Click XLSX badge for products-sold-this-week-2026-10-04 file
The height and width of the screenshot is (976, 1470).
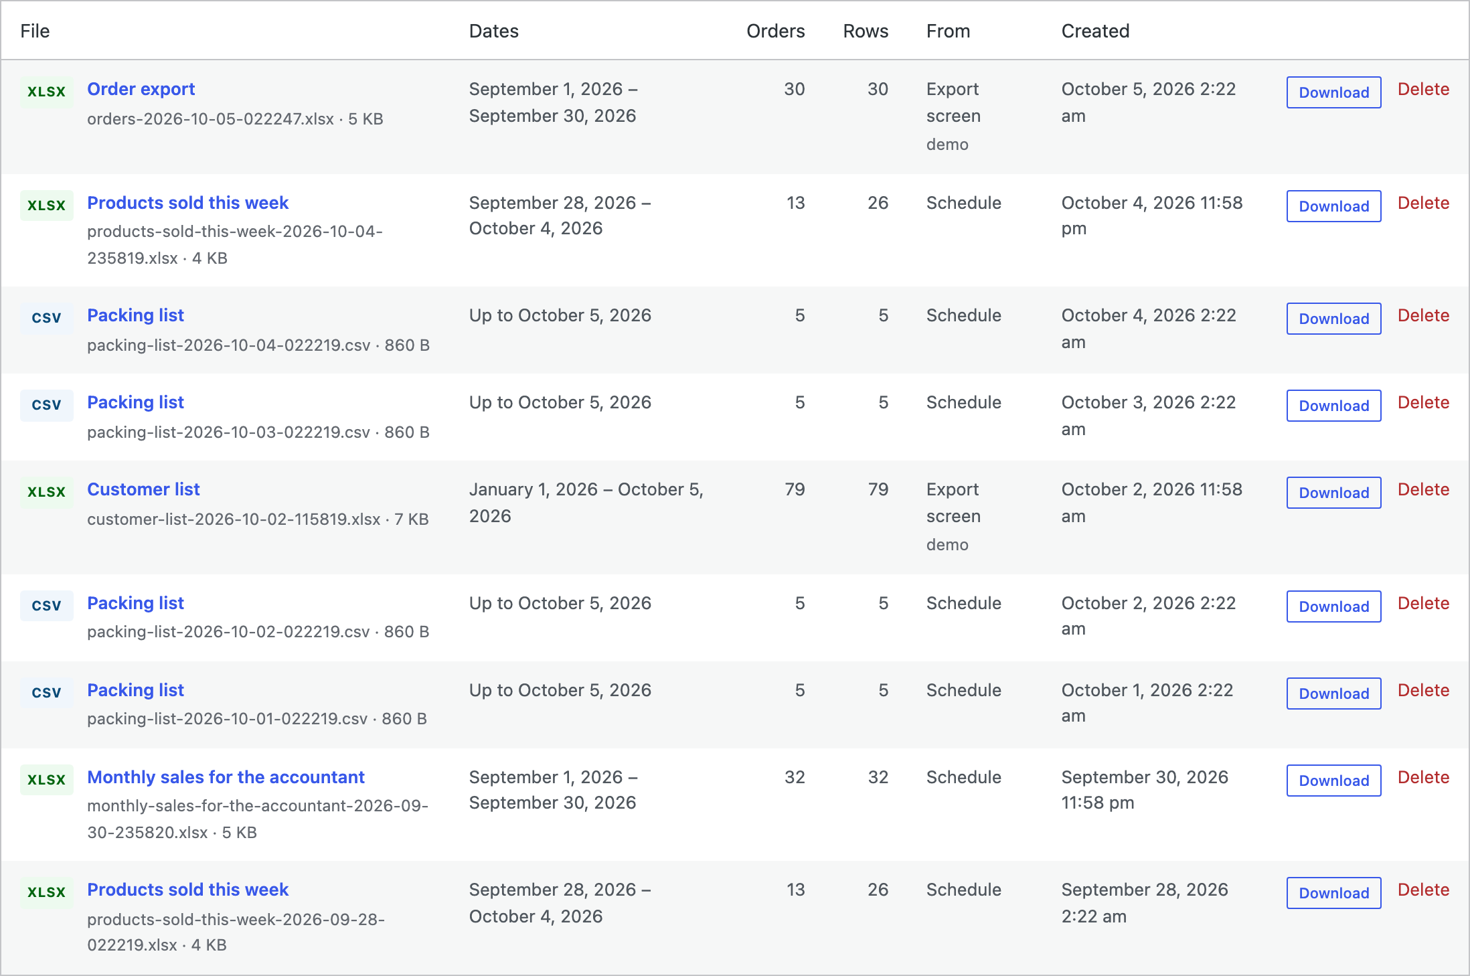click(x=46, y=206)
